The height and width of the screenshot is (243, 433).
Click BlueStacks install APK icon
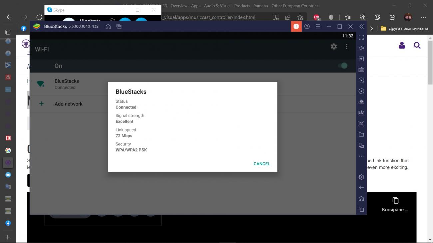361,113
